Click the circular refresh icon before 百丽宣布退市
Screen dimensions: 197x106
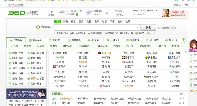pyautogui.click(x=55, y=33)
